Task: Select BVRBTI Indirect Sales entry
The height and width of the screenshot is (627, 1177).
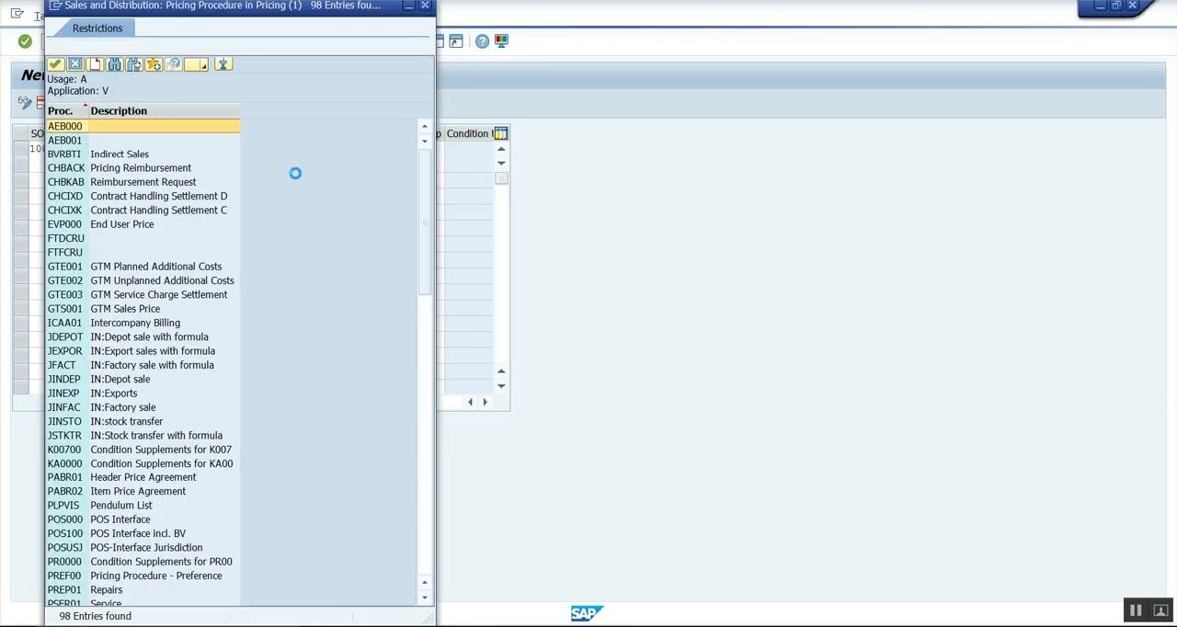Action: tap(143, 154)
